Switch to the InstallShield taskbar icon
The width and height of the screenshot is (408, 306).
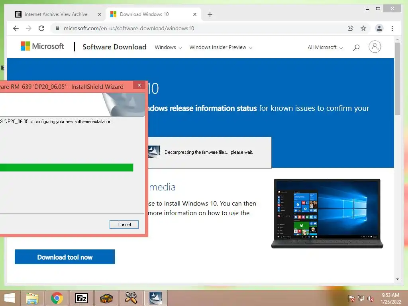point(156,298)
